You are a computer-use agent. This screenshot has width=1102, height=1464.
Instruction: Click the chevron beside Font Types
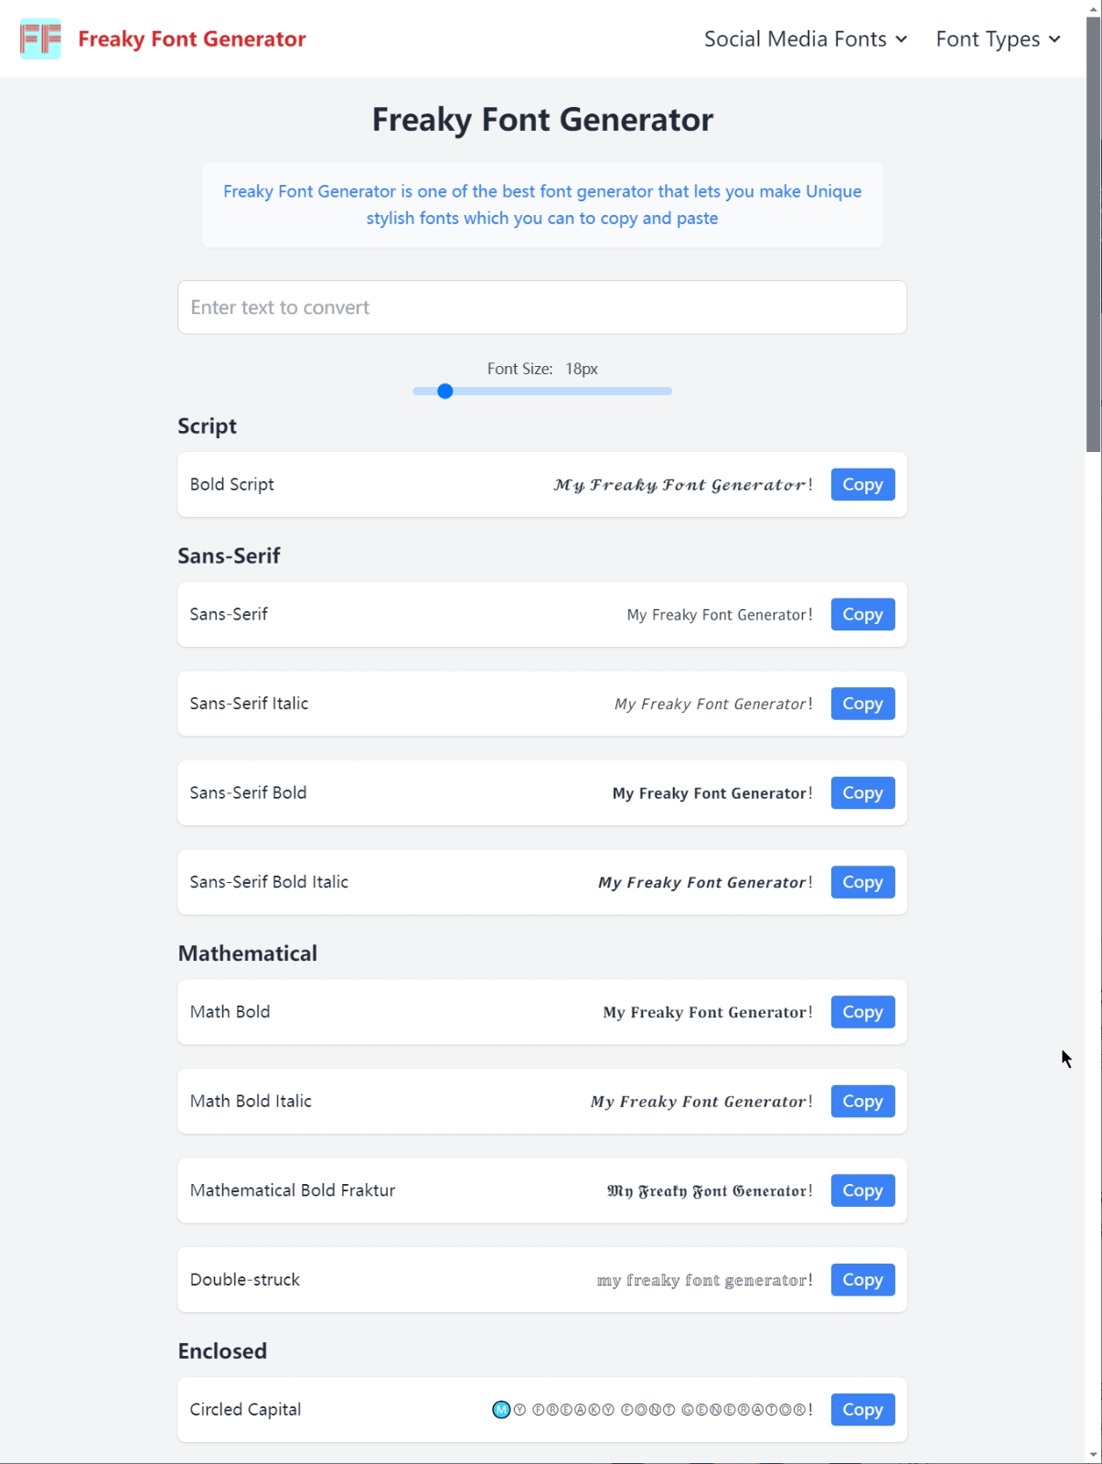(x=1055, y=39)
